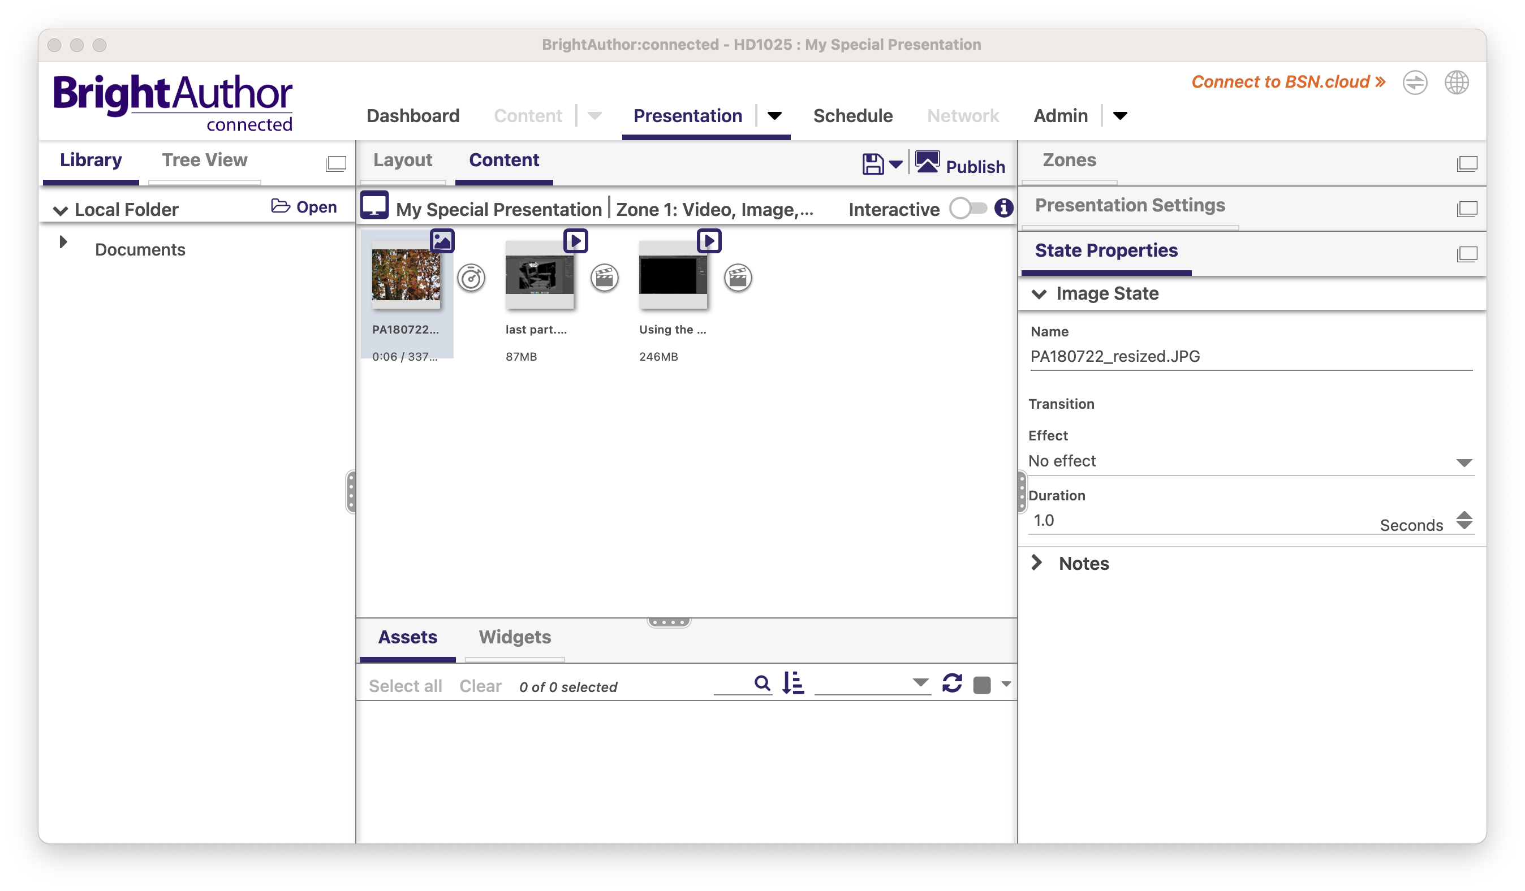Click the video badge on Using the
This screenshot has width=1525, height=891.
[x=709, y=241]
